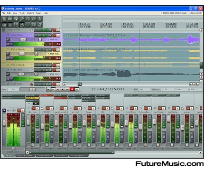Collapse the DRUMS folder in the mixer
204x171 pixels.
42,108
